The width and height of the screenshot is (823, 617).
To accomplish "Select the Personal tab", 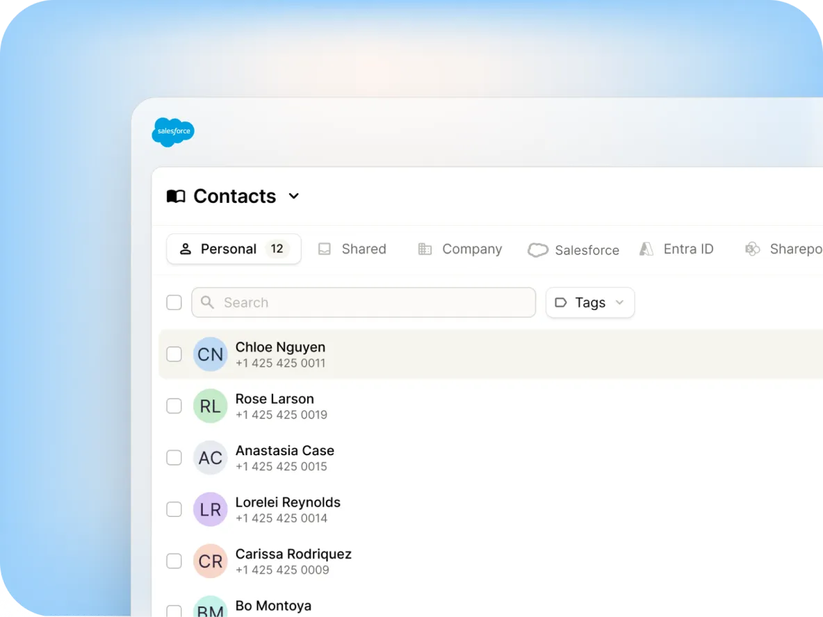I will coord(234,249).
